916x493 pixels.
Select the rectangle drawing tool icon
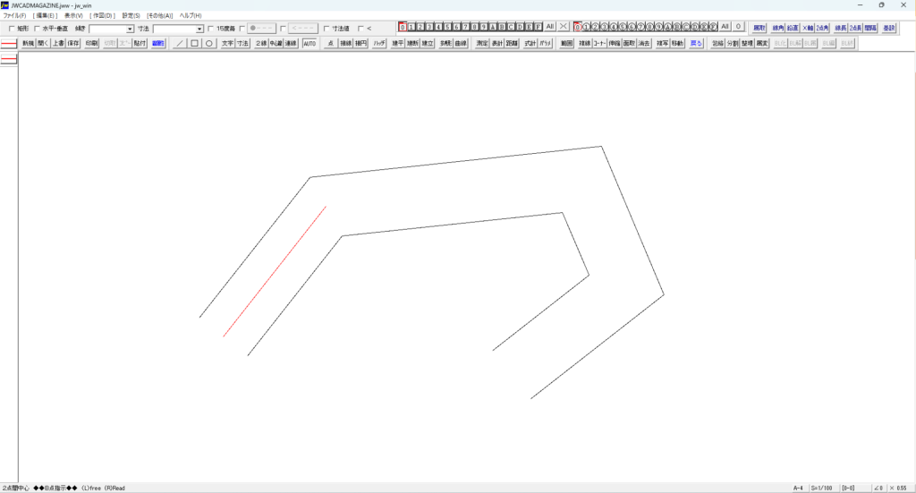coord(194,43)
